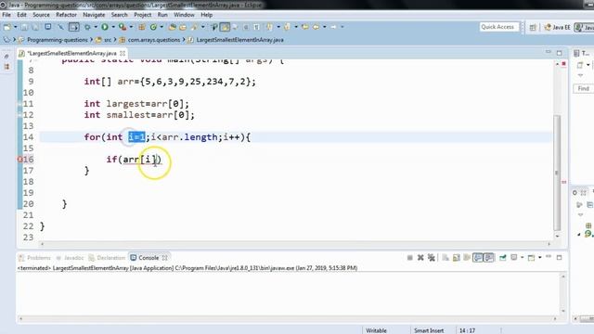Toggle Scroll Lock in Console toolbar
Image resolution: width=594 pixels, height=334 pixels.
[456, 258]
